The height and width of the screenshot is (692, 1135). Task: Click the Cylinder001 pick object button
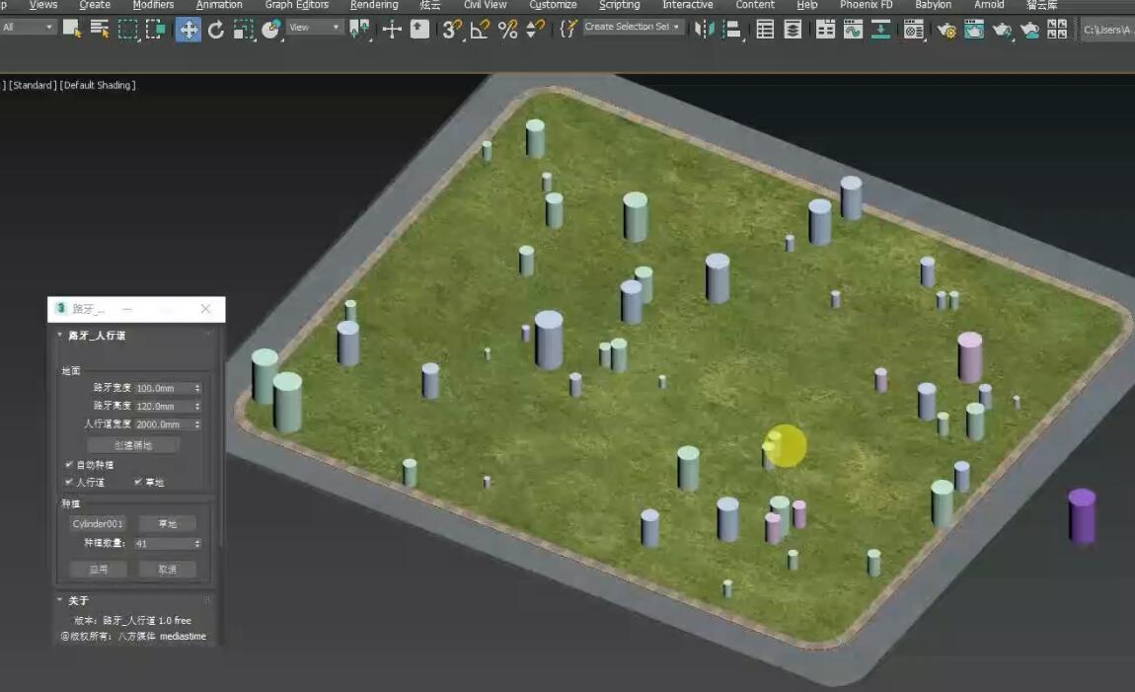tap(98, 524)
